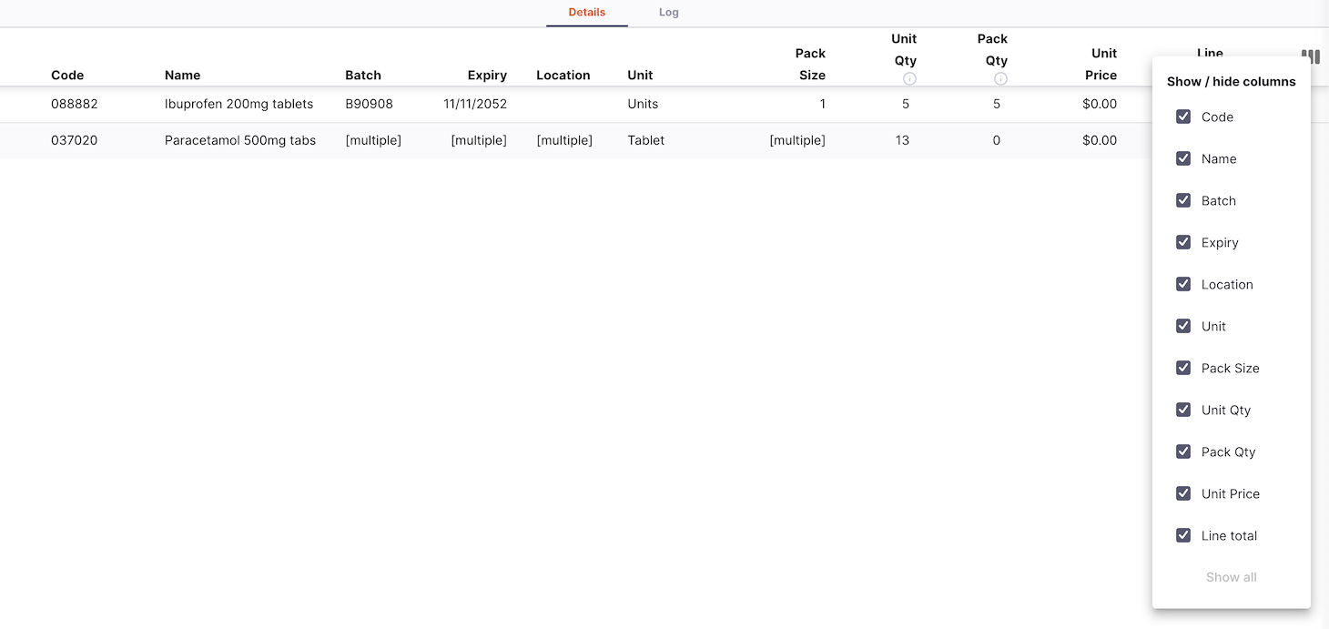Open the Ibuprofen 200mg tablets row
The image size is (1329, 629).
point(238,104)
